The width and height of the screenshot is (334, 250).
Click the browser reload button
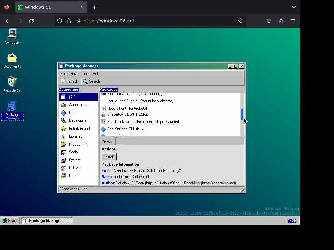(31, 21)
